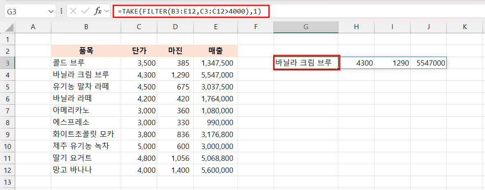Viewport: 485px width, 190px height.
Task: Click cell 바닐라 라떼
Action: 86,98
